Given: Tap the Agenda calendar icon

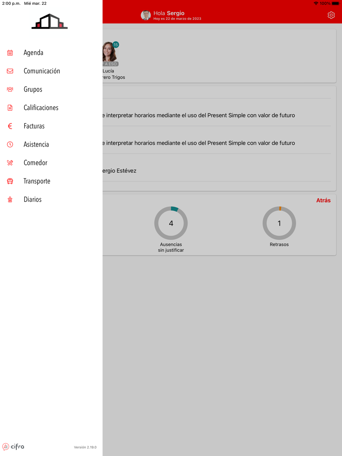Looking at the screenshot, I should tap(10, 53).
